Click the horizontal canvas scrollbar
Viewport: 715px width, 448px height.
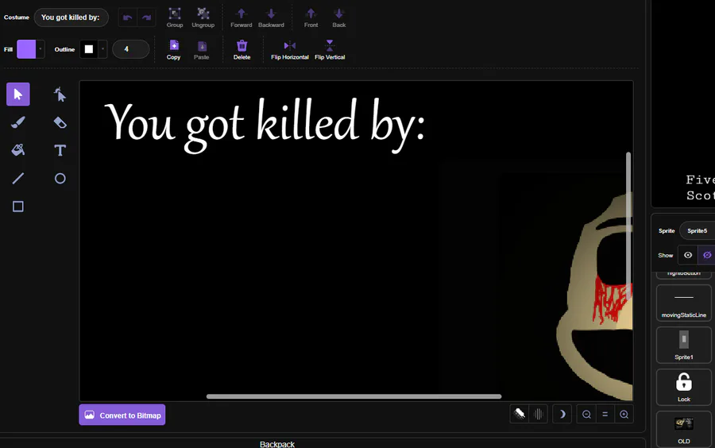[x=354, y=396]
